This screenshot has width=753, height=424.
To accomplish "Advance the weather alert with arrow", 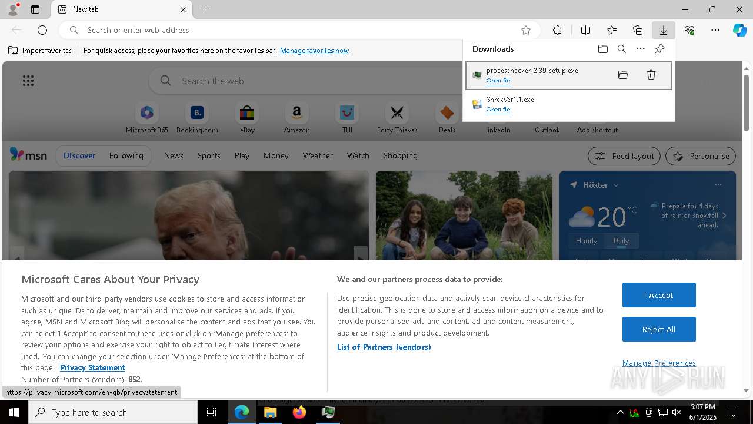I will coord(724,216).
